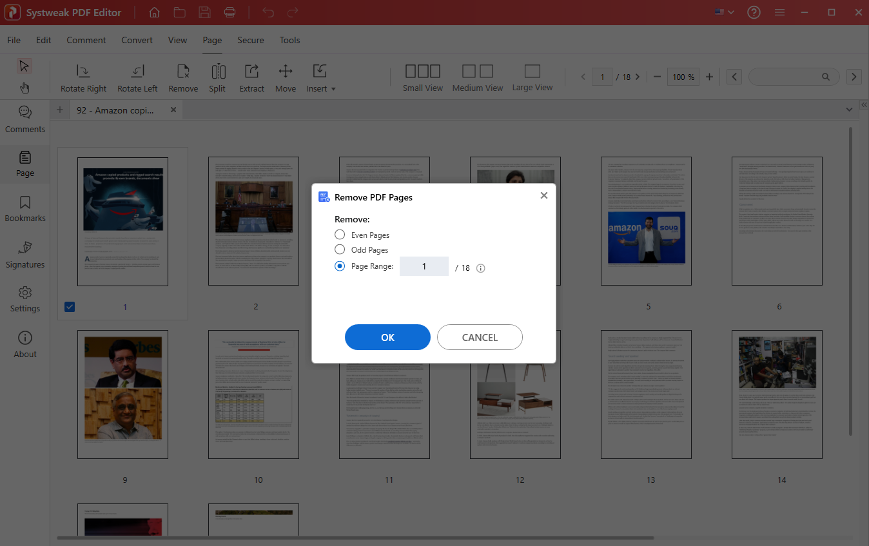Click the info icon beside page count
The width and height of the screenshot is (869, 546).
tap(480, 268)
